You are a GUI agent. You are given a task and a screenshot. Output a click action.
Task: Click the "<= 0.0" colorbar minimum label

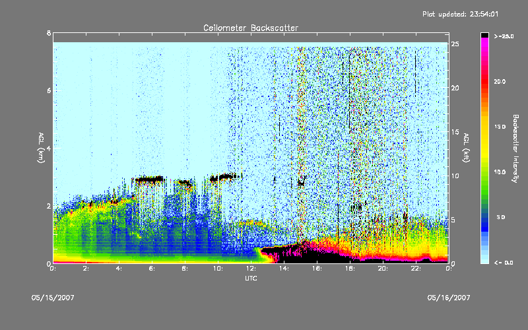coord(504,263)
